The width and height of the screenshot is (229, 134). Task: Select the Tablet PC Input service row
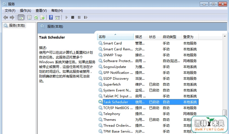tap(148, 96)
